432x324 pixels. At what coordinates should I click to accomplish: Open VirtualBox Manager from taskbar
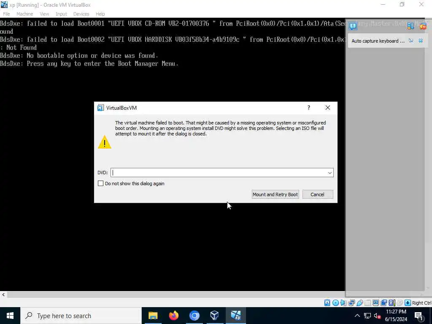[x=215, y=316]
